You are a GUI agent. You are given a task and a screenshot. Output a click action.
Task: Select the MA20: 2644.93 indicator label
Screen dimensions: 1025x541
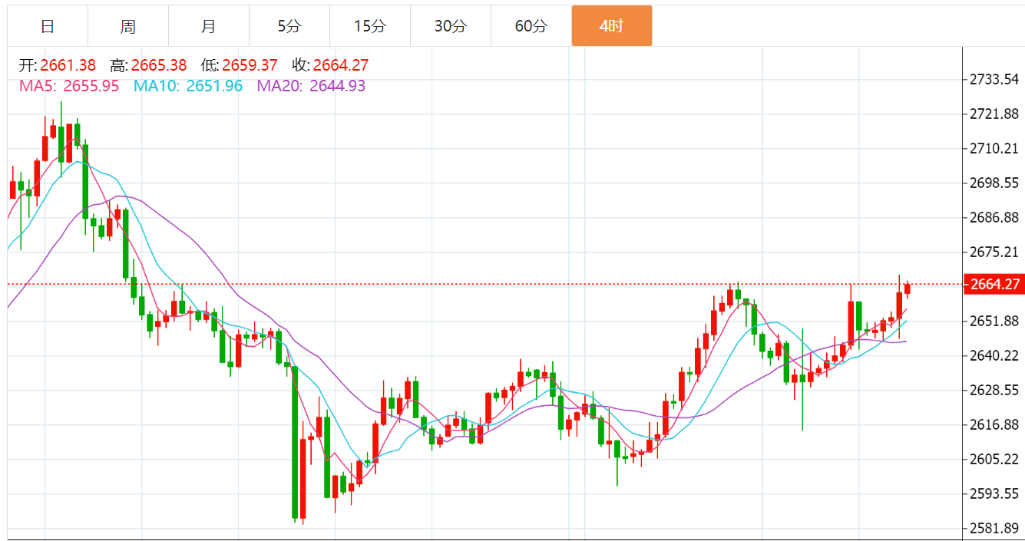point(311,86)
